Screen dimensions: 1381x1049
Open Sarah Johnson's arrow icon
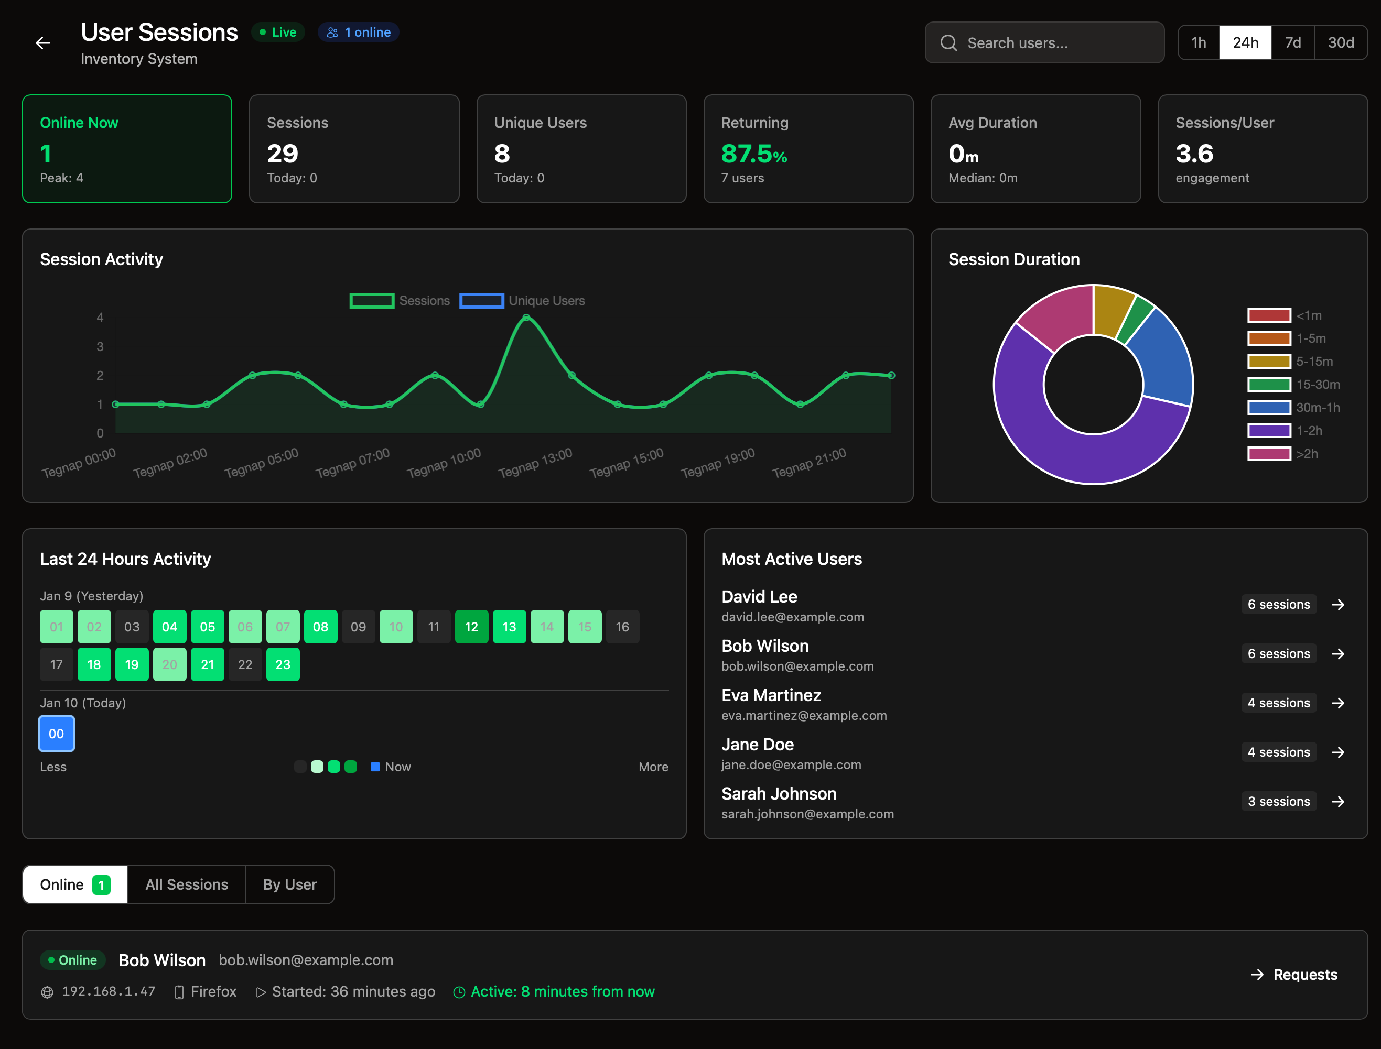[x=1337, y=802]
